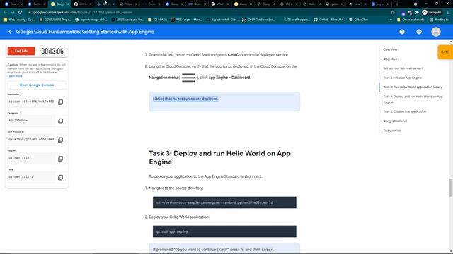The height and width of the screenshot is (254, 453).
Task: Click the 0/10 score badge
Action: (x=445, y=52)
